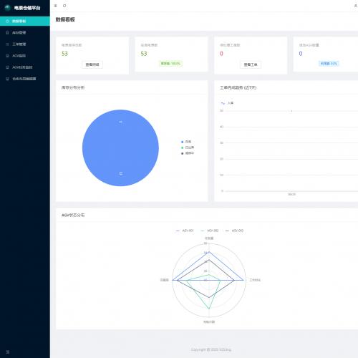
Task: Click the 查看工单 button
Action: (x=251, y=64)
